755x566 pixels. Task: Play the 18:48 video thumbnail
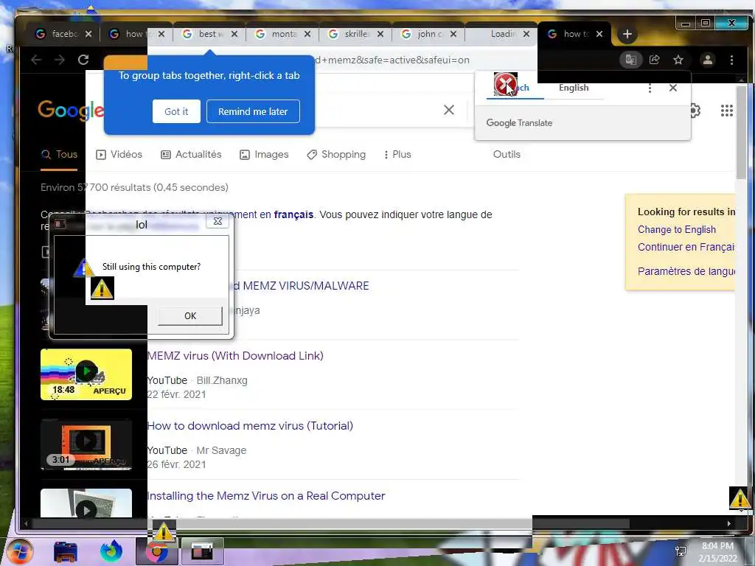coord(86,374)
